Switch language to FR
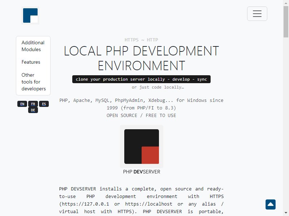Image resolution: width=289 pixels, height=216 pixels. point(33,104)
